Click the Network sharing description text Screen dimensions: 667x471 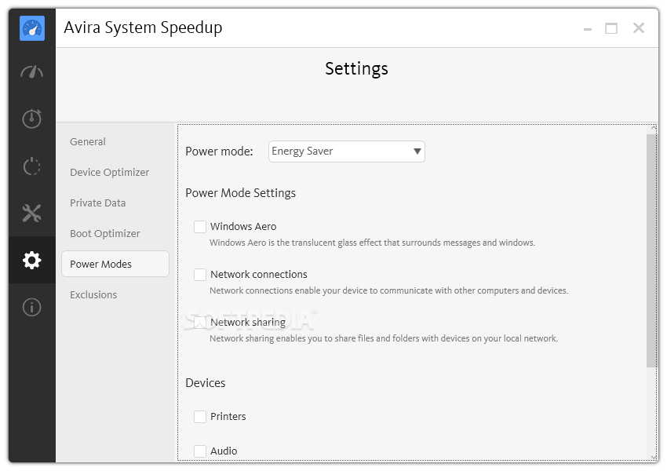(384, 338)
